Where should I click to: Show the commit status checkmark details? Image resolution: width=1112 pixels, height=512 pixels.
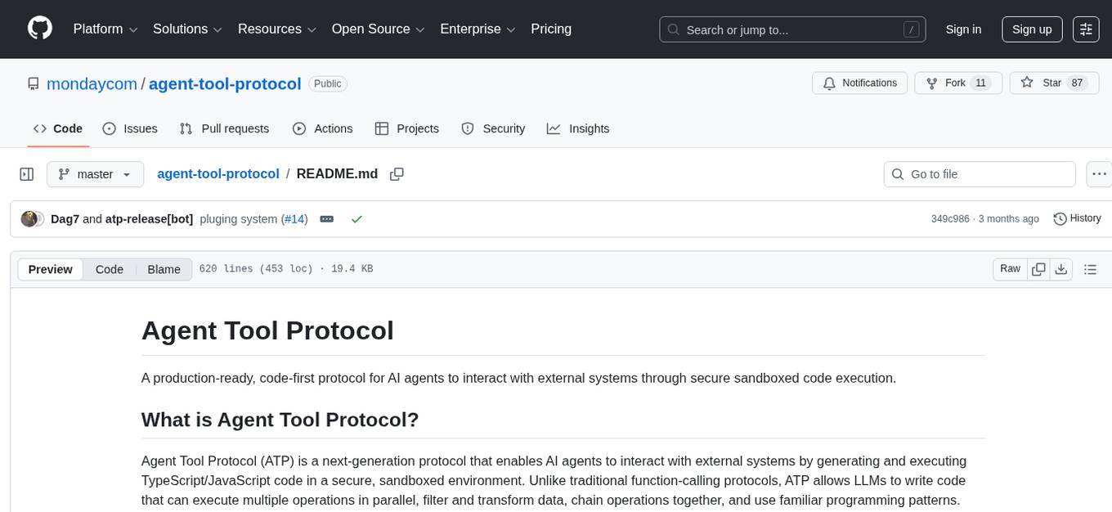(x=356, y=218)
